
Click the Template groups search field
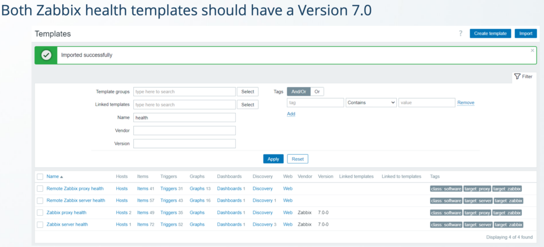point(184,91)
